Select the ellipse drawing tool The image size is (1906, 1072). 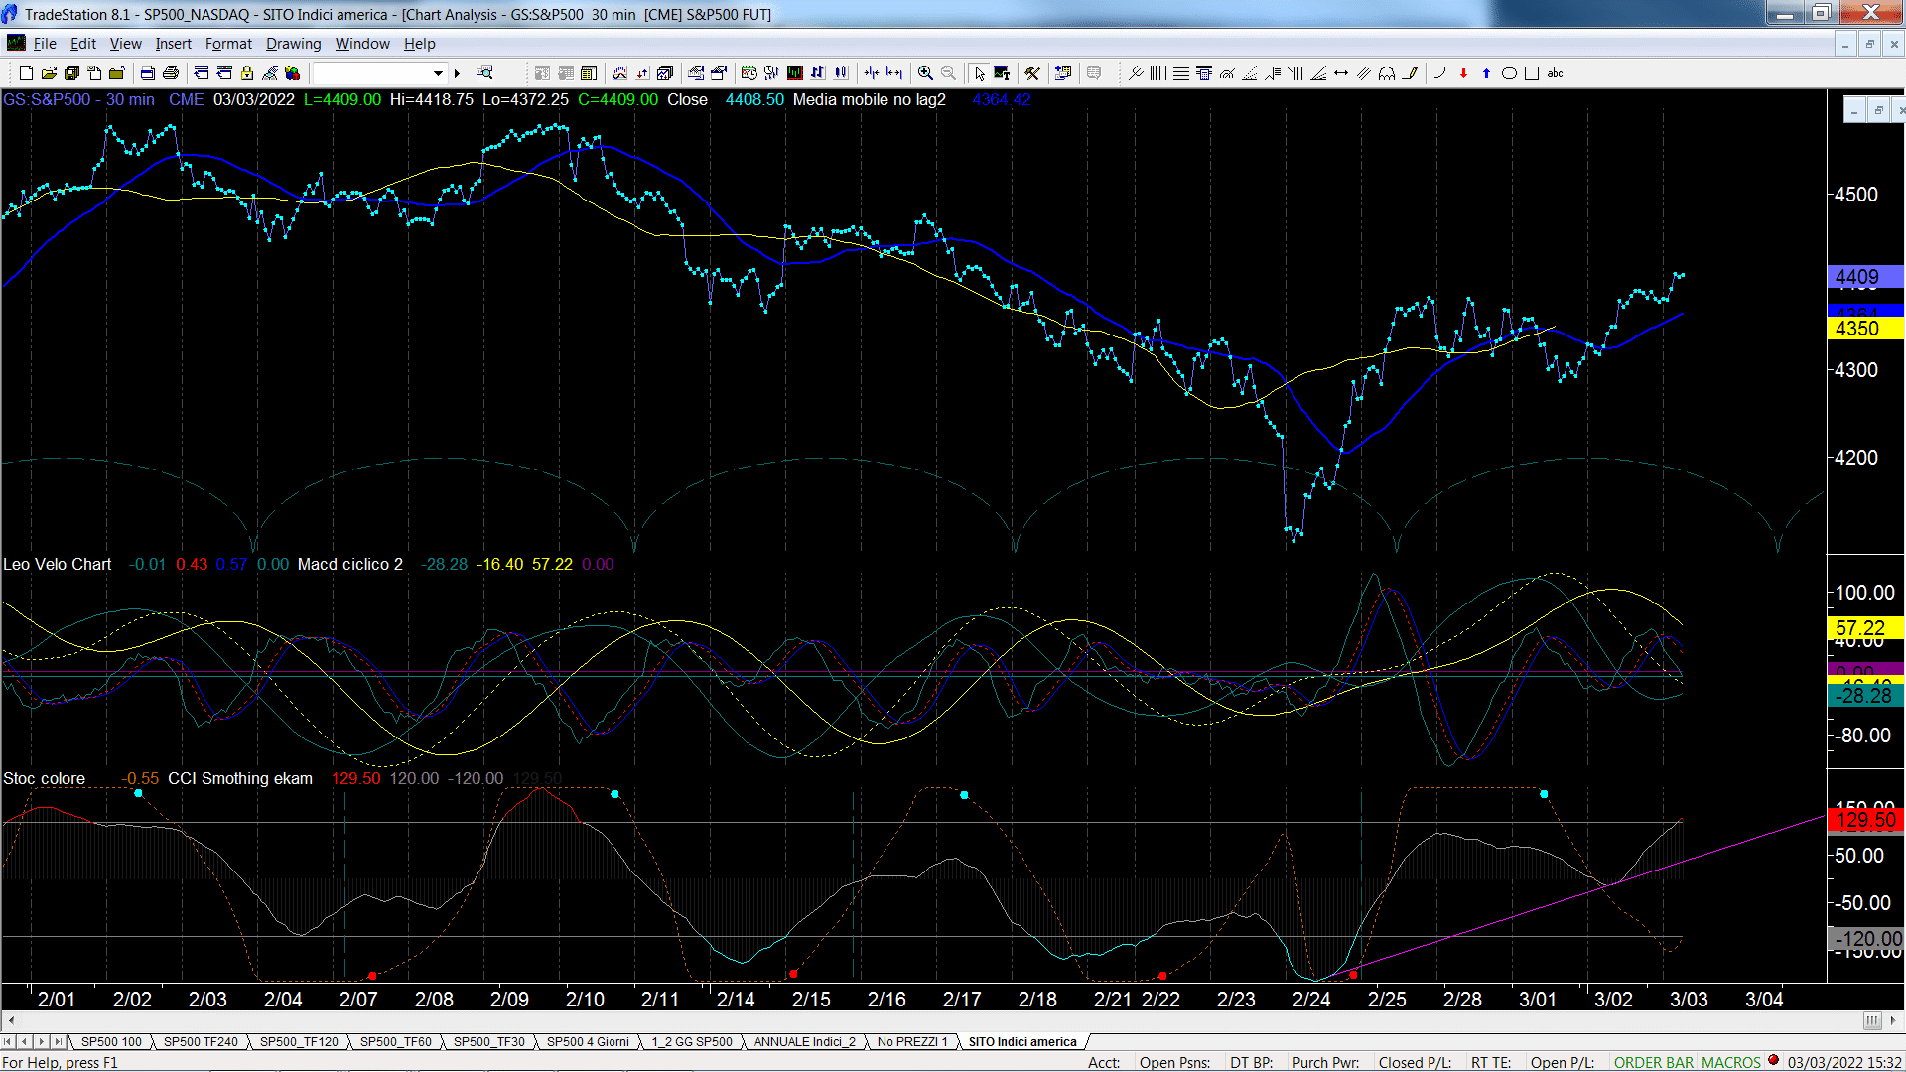click(1509, 73)
